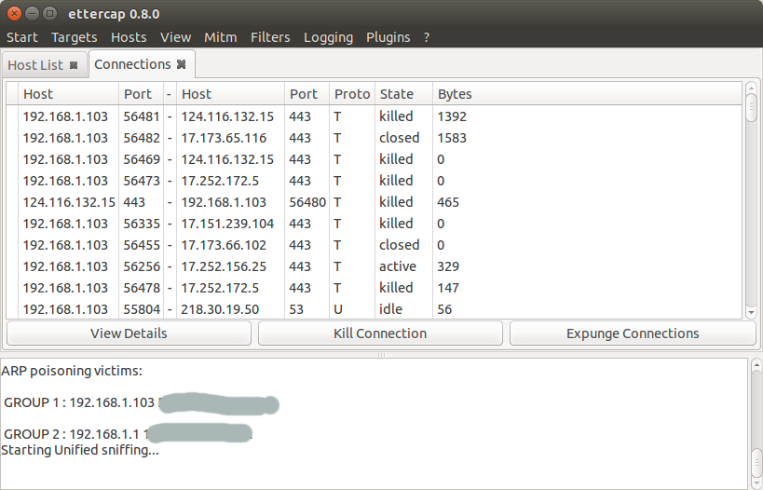Viewport: 763px width, 490px height.
Task: Select the connection row with port 56469
Action: (374, 159)
